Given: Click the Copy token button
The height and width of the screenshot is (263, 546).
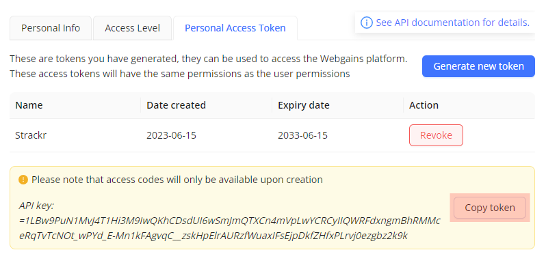Looking at the screenshot, I should coord(490,208).
